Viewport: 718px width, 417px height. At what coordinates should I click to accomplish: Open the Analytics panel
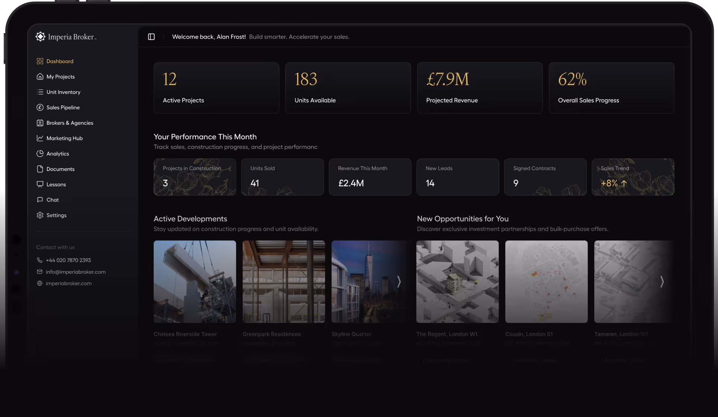(x=57, y=153)
